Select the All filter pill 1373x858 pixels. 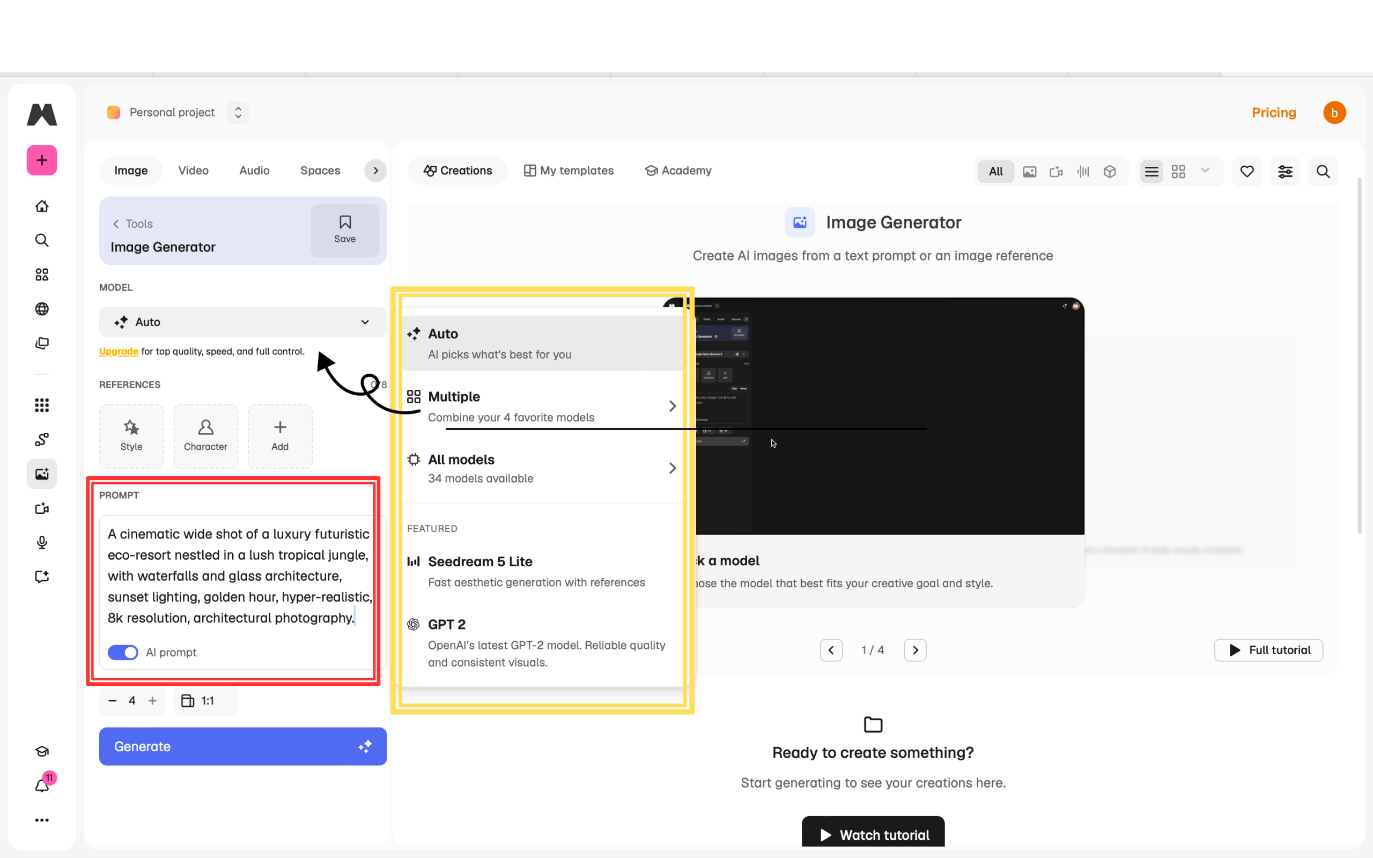click(996, 172)
